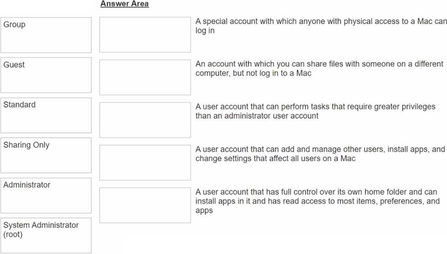Click the 'Sharing Only' label text
This screenshot has height=254, width=447.
pos(26,145)
